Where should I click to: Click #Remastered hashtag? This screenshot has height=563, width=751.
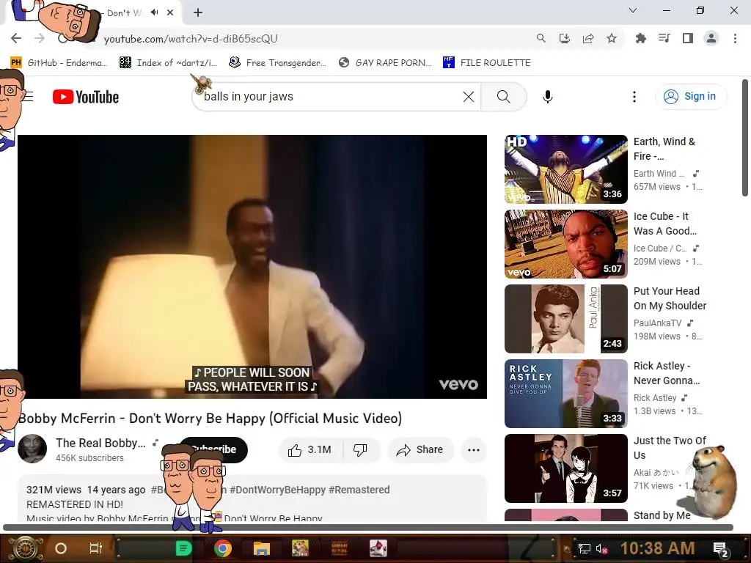pos(359,490)
